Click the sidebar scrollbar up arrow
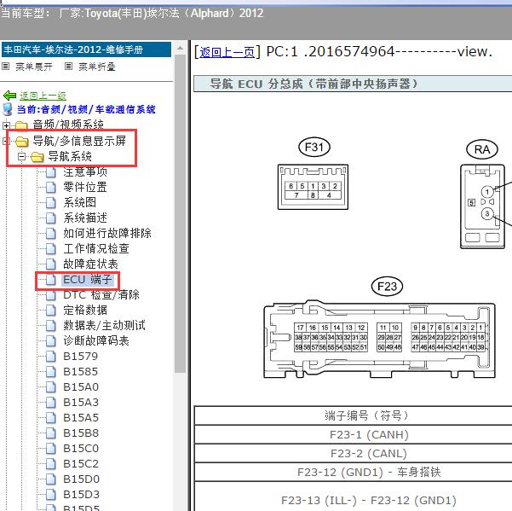This screenshot has width=512, height=511. tap(180, 48)
